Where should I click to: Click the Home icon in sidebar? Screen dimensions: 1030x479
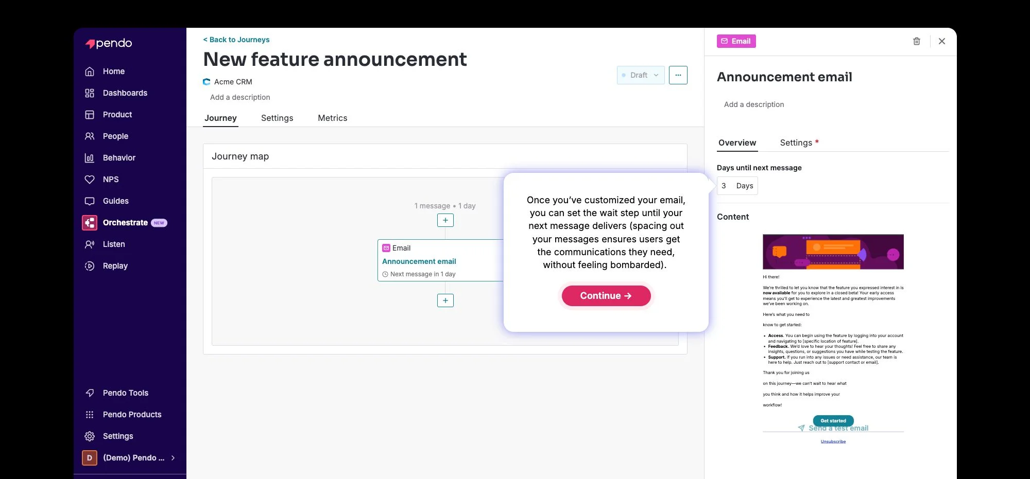pos(90,72)
